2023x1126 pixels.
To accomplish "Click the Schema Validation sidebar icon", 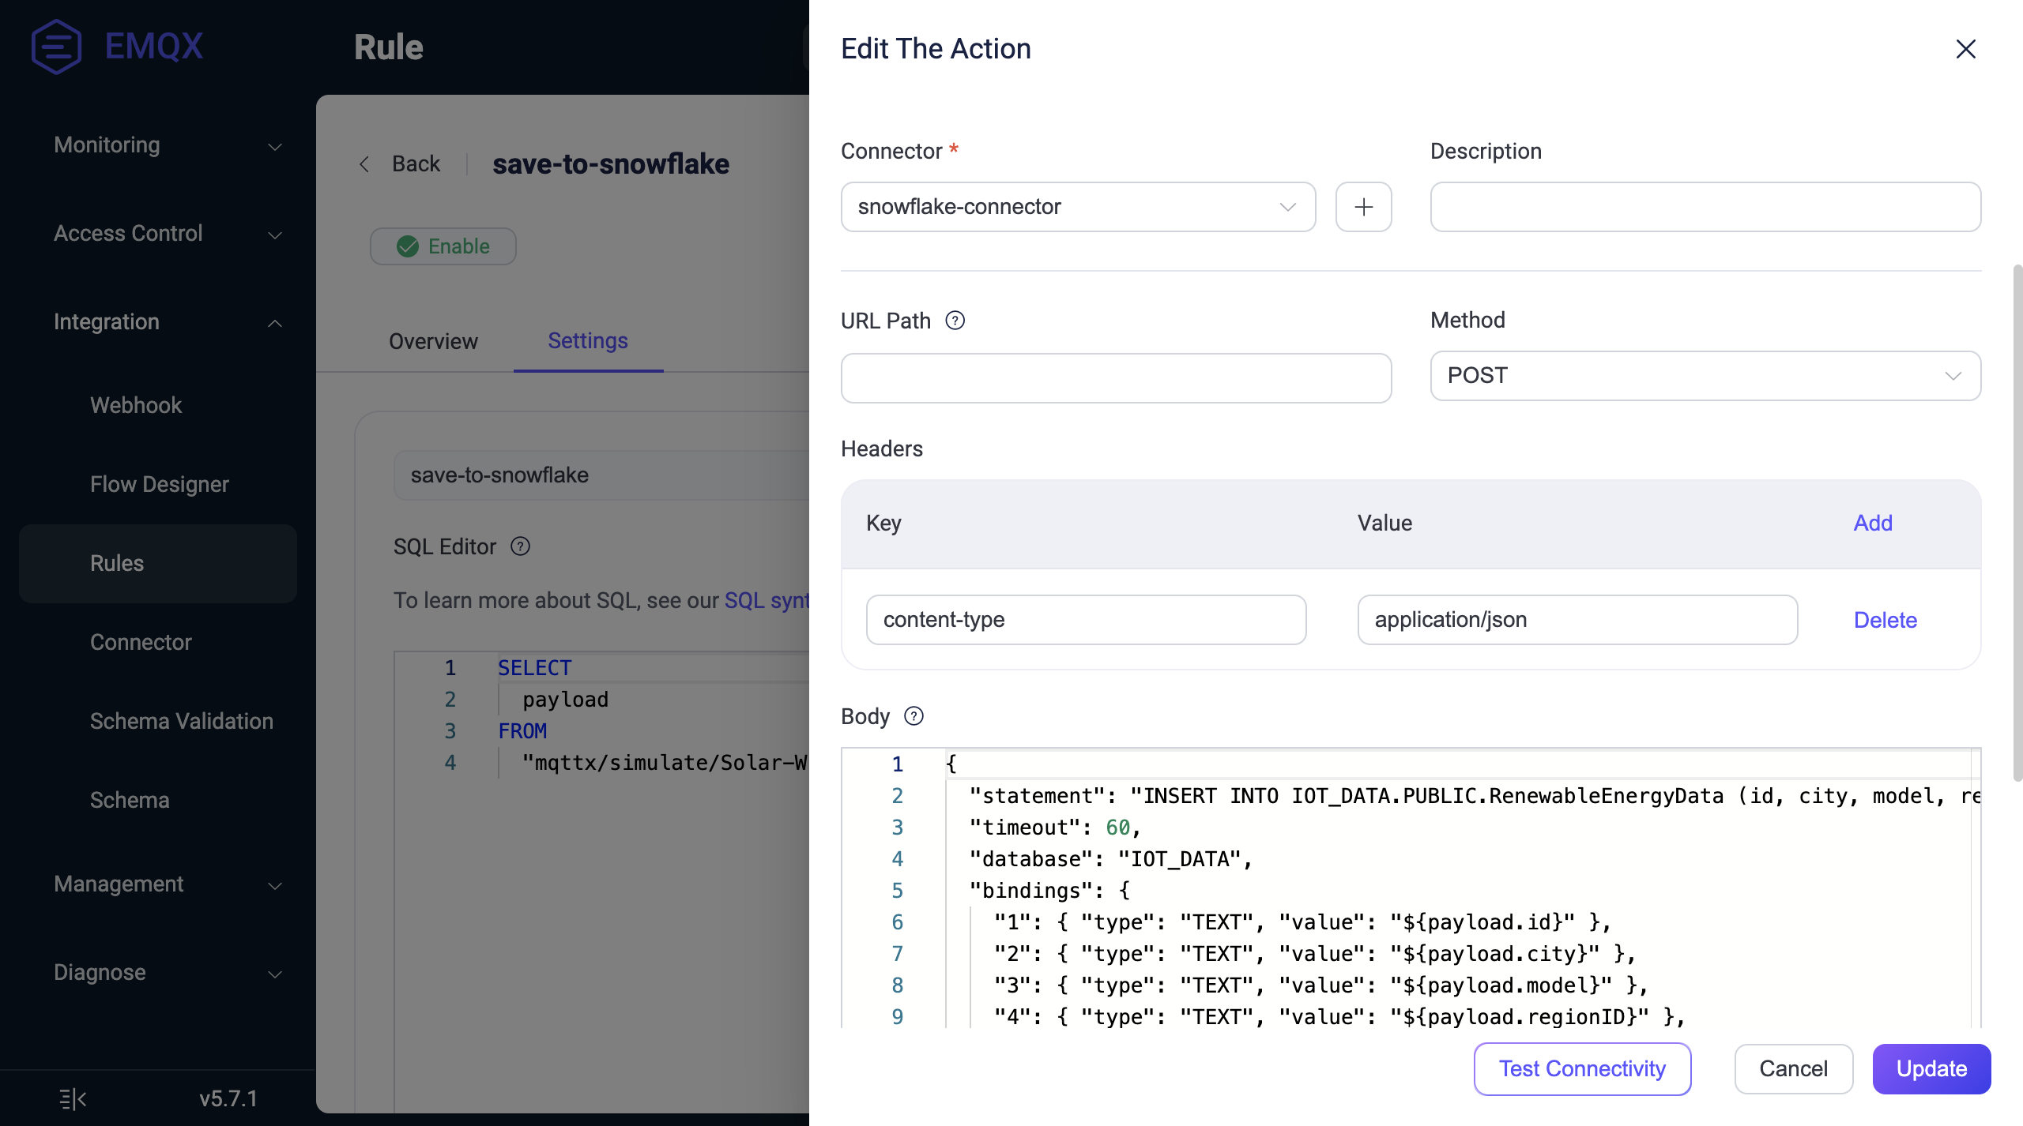I will pos(180,721).
